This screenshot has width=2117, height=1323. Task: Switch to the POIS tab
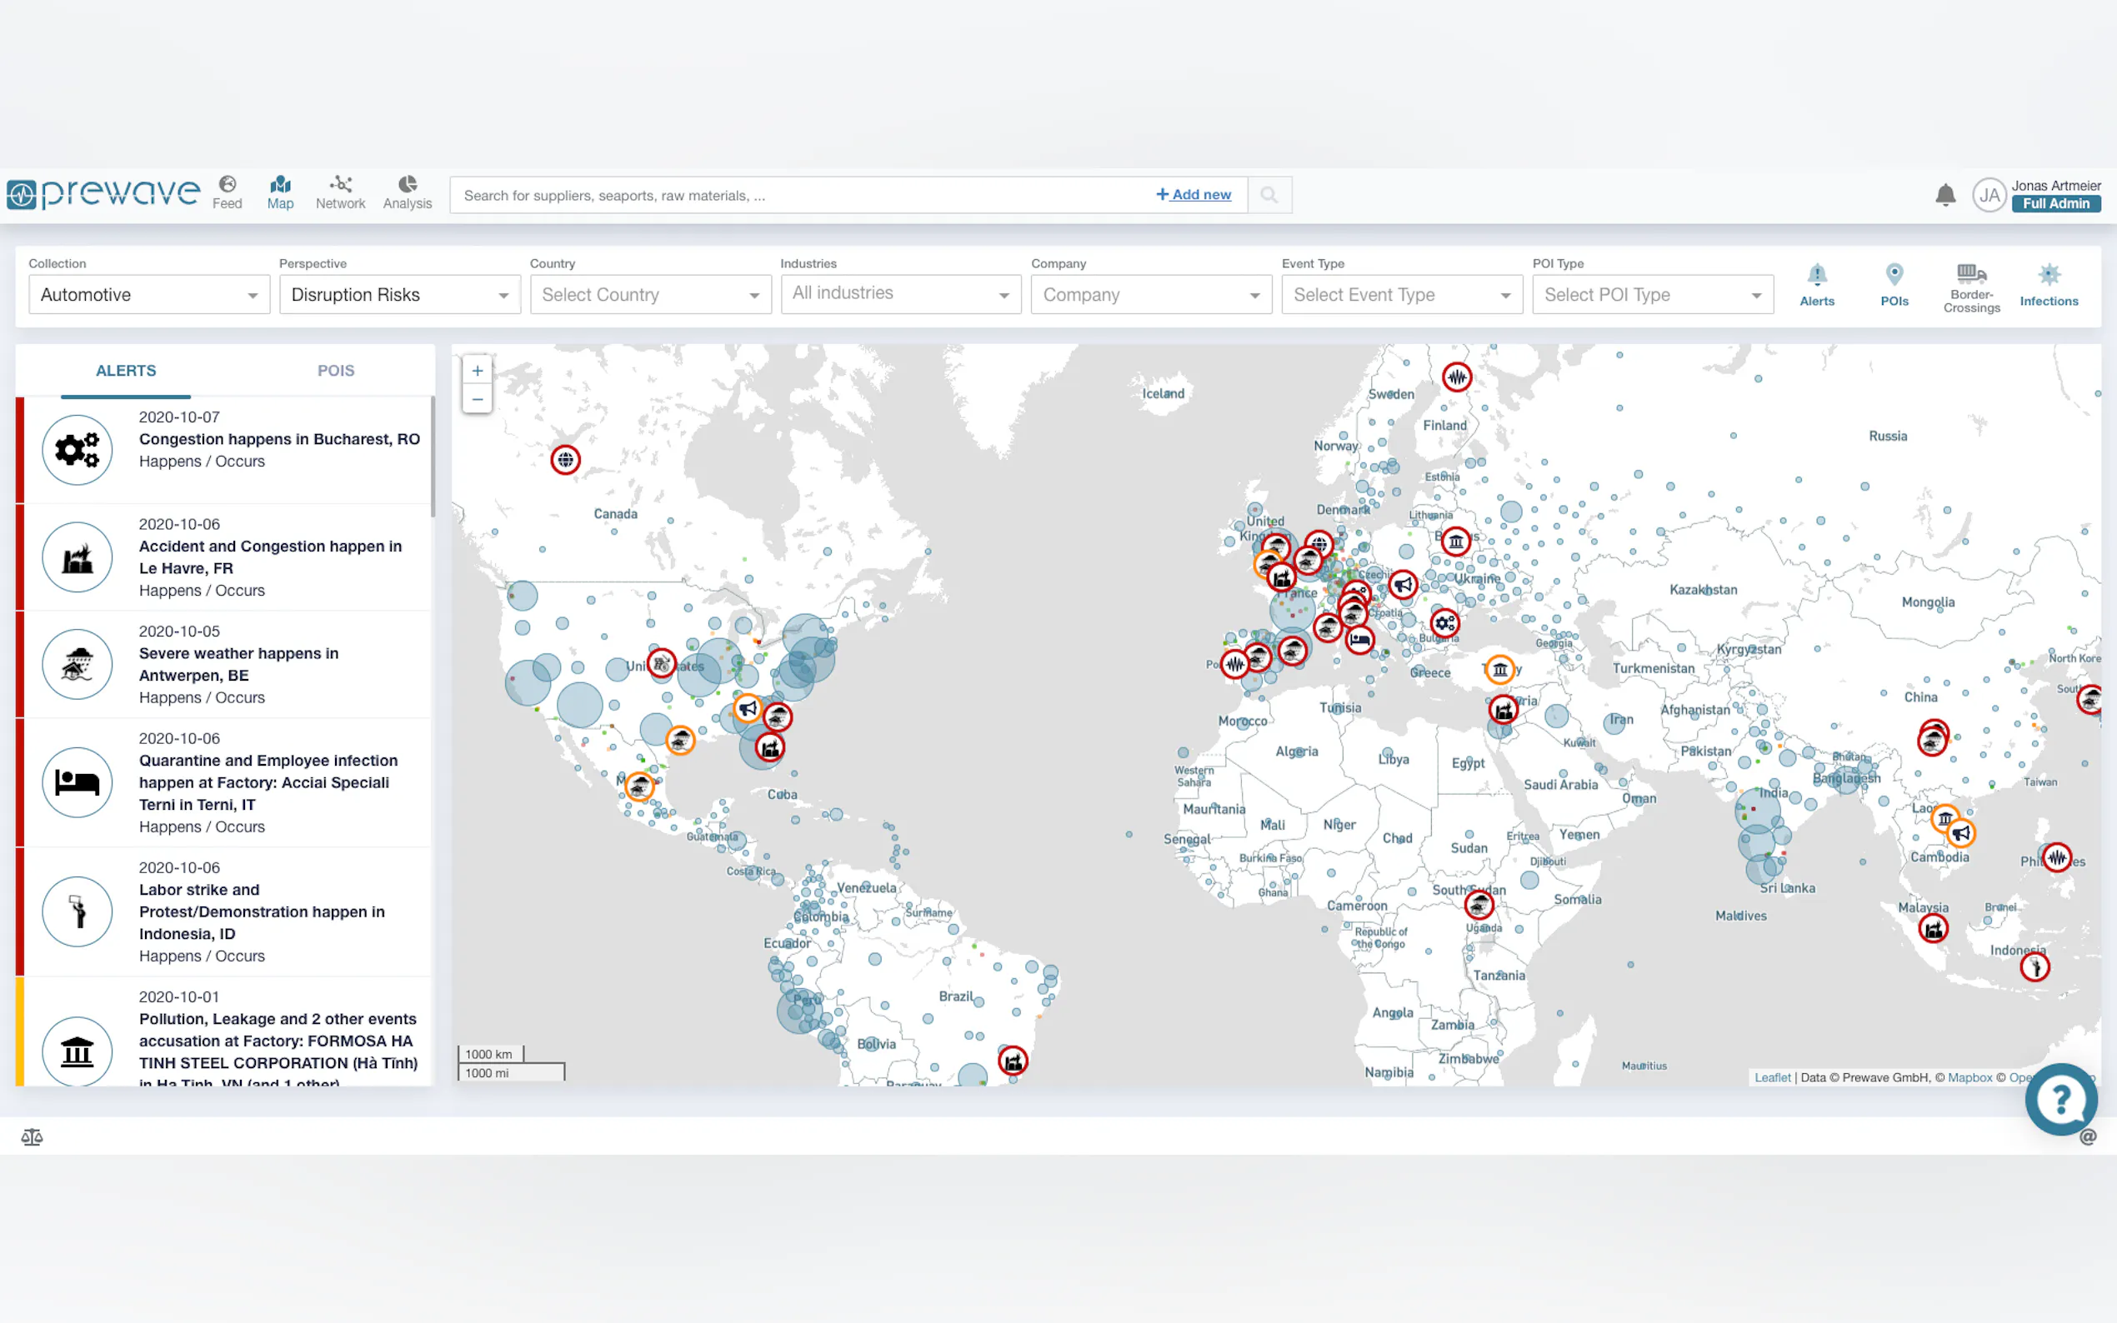(335, 370)
